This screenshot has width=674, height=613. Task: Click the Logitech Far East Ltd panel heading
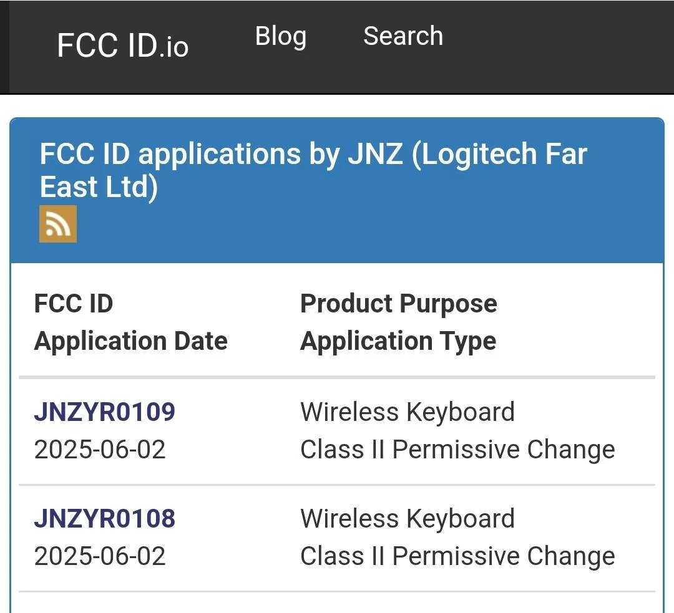[x=313, y=170]
